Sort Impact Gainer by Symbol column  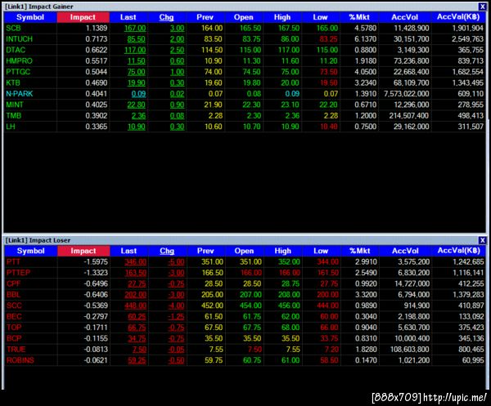tap(30, 17)
